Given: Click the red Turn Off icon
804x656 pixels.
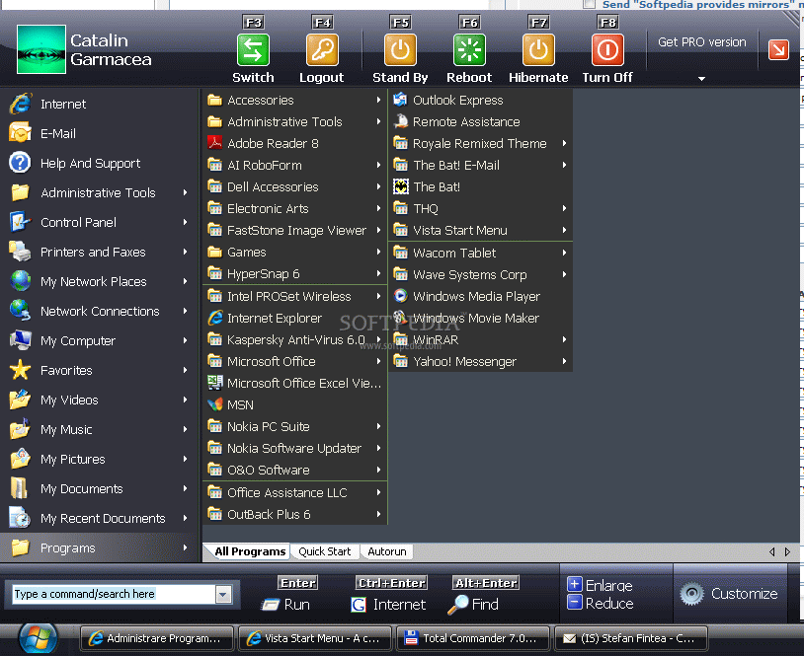Looking at the screenshot, I should [x=607, y=50].
